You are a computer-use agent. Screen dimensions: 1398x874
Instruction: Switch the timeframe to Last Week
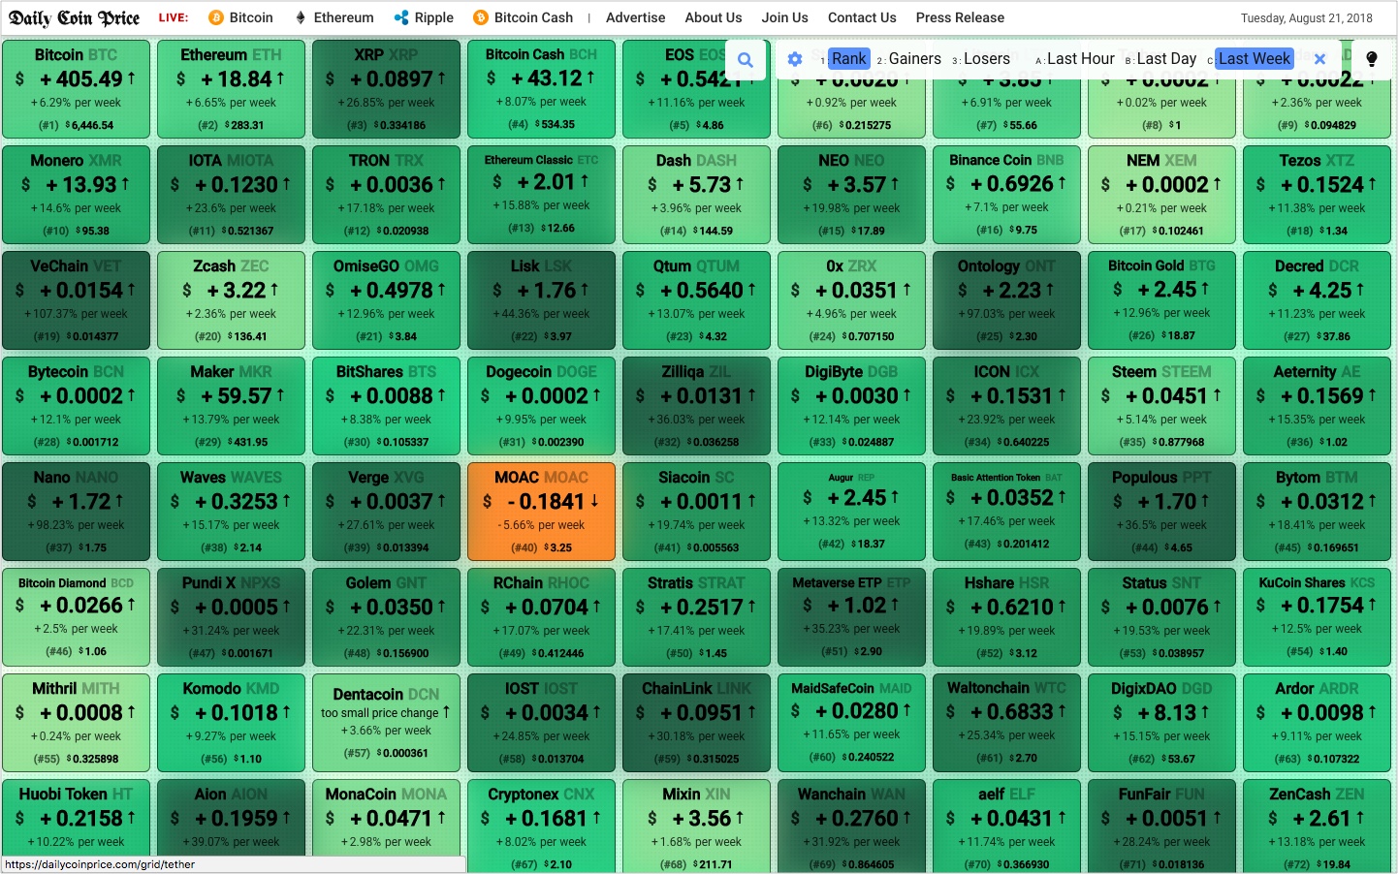(x=1255, y=59)
